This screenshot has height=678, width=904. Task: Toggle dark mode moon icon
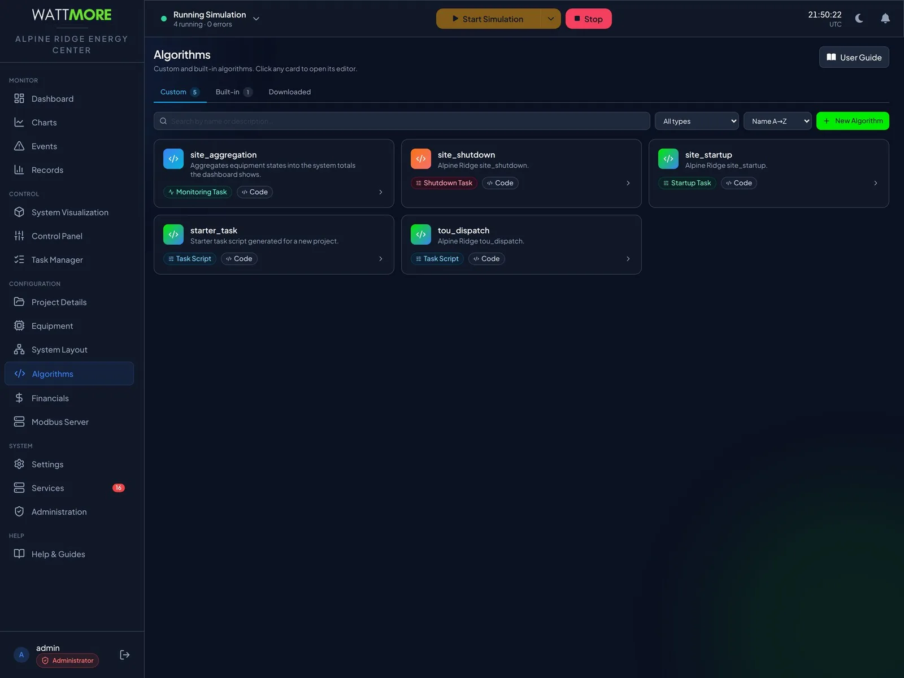pos(859,19)
